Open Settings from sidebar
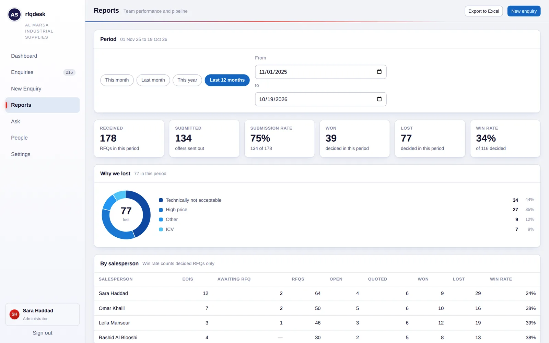The image size is (549, 343). (43, 154)
